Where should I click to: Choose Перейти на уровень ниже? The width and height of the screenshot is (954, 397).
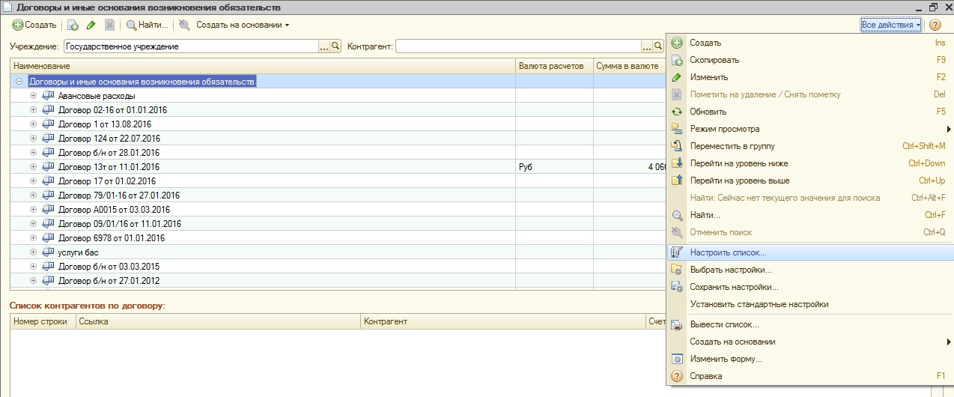click(809, 163)
